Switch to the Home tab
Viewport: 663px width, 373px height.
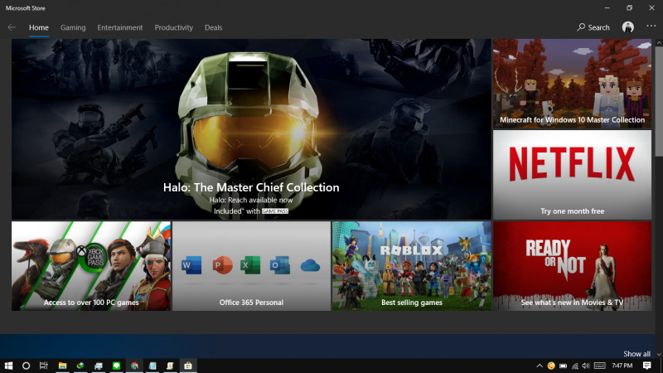tap(38, 27)
